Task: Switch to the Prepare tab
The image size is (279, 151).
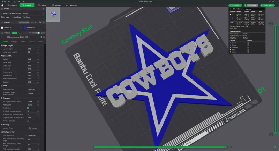Action: 12,5
